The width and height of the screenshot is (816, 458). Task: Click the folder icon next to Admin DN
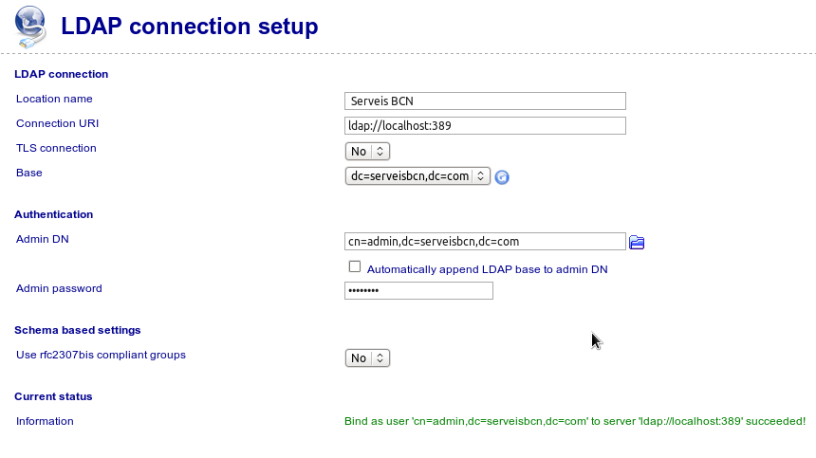click(x=637, y=243)
